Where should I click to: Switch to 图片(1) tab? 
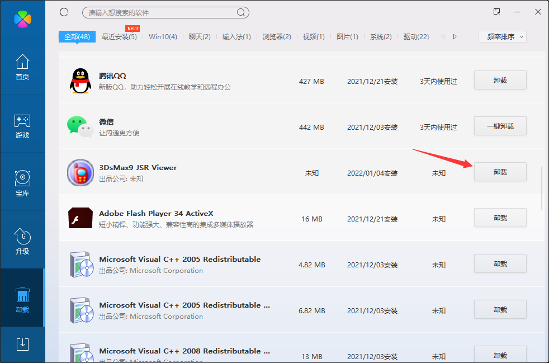pos(347,36)
